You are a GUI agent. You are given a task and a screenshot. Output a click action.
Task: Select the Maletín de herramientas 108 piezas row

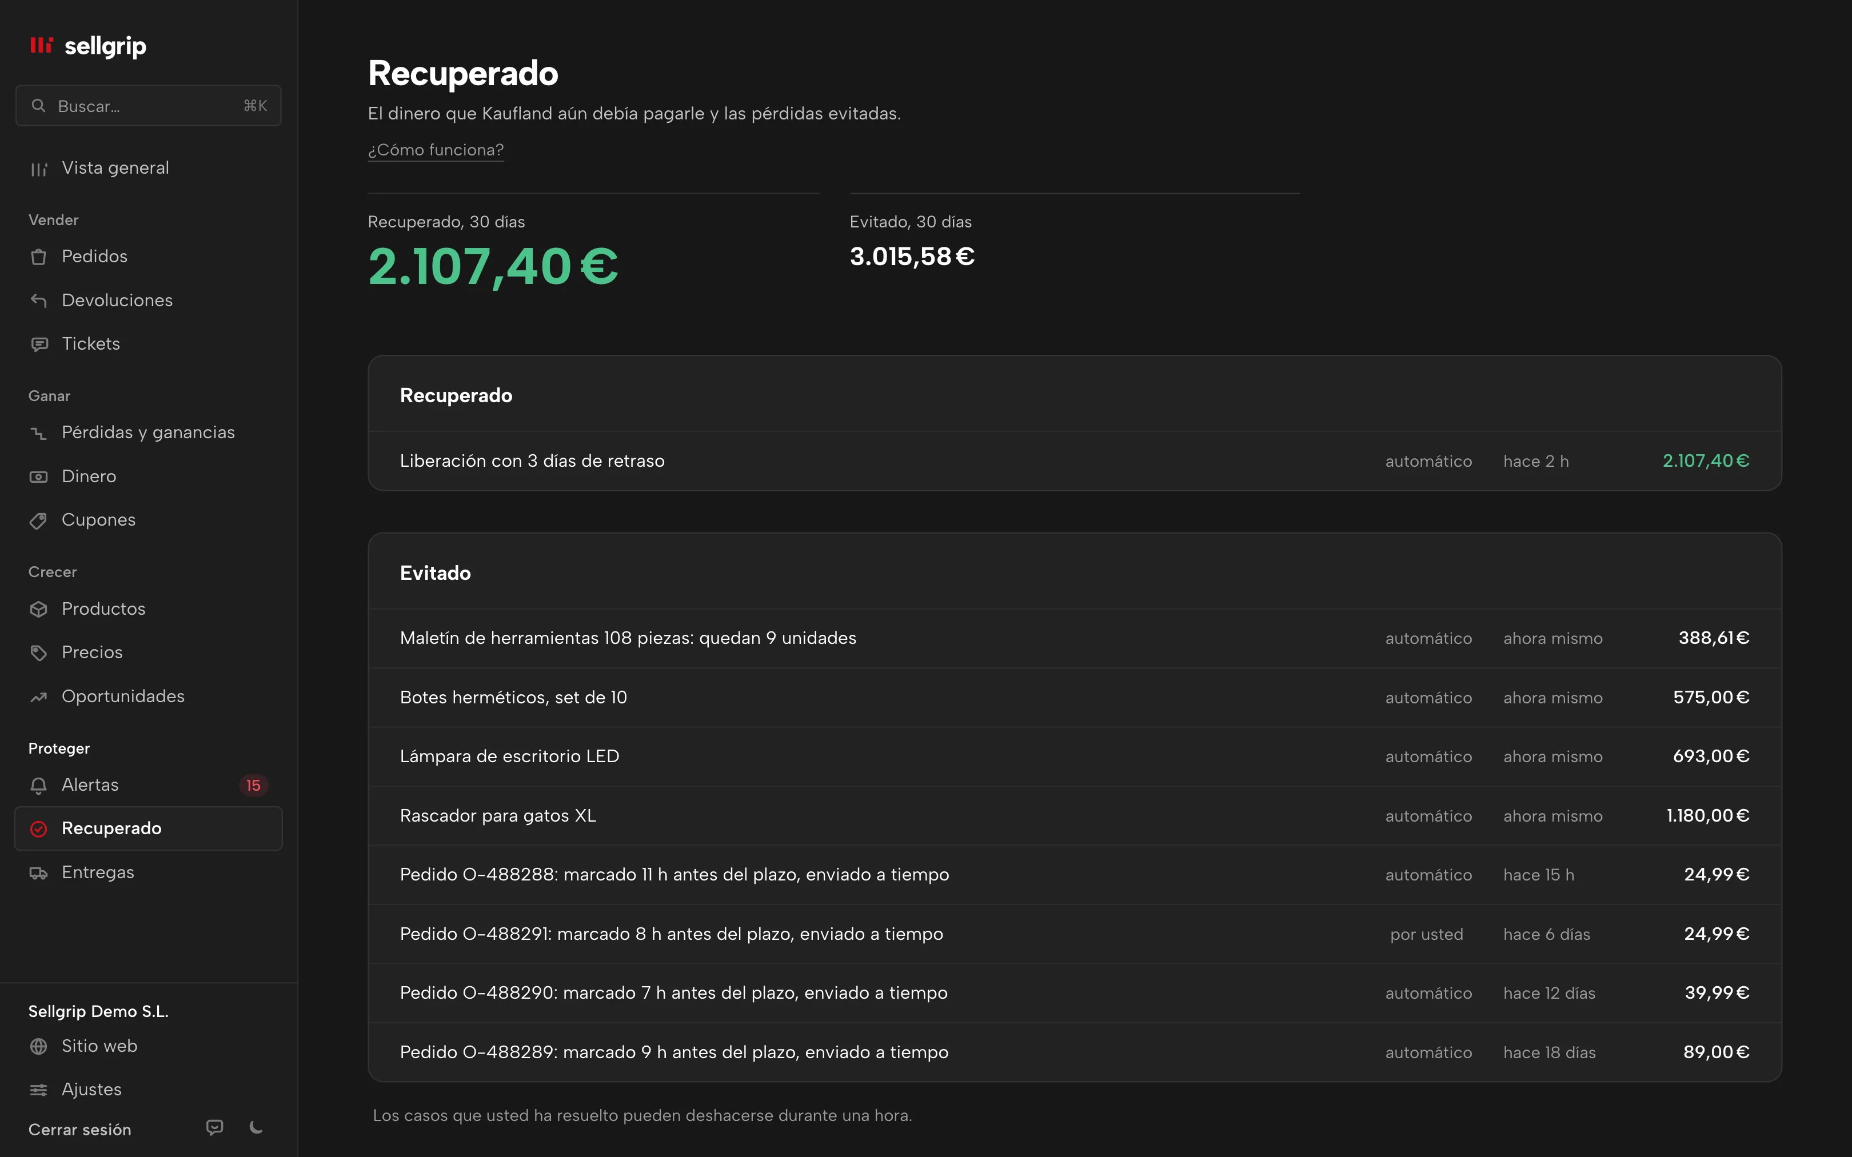[1075, 638]
